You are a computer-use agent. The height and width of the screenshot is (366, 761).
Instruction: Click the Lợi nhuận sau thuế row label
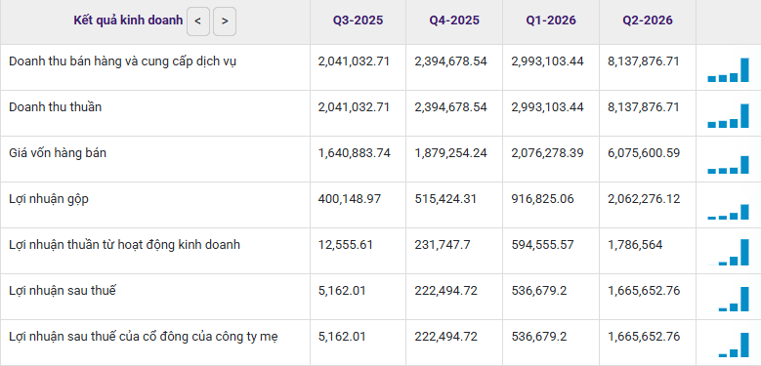[63, 291]
